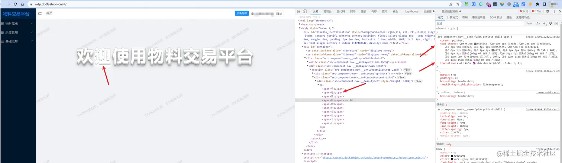Click the 物料交易平台 logo title
Screen dimensions: 562x163
click(16, 14)
